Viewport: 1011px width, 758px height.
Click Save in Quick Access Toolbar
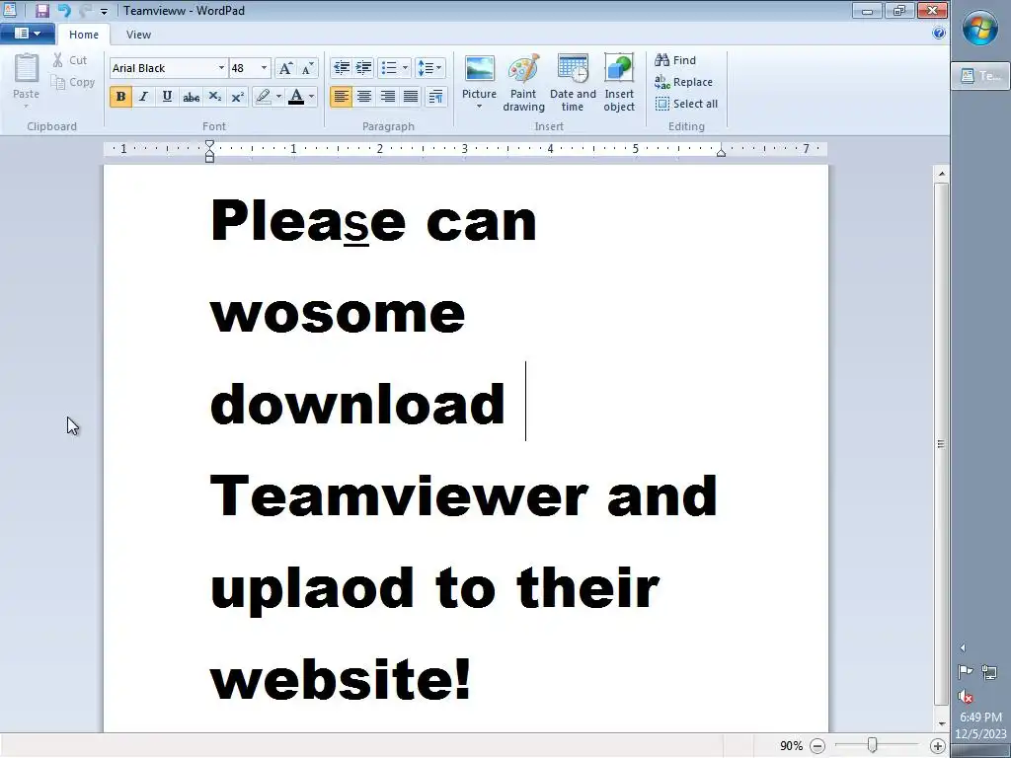click(x=42, y=10)
